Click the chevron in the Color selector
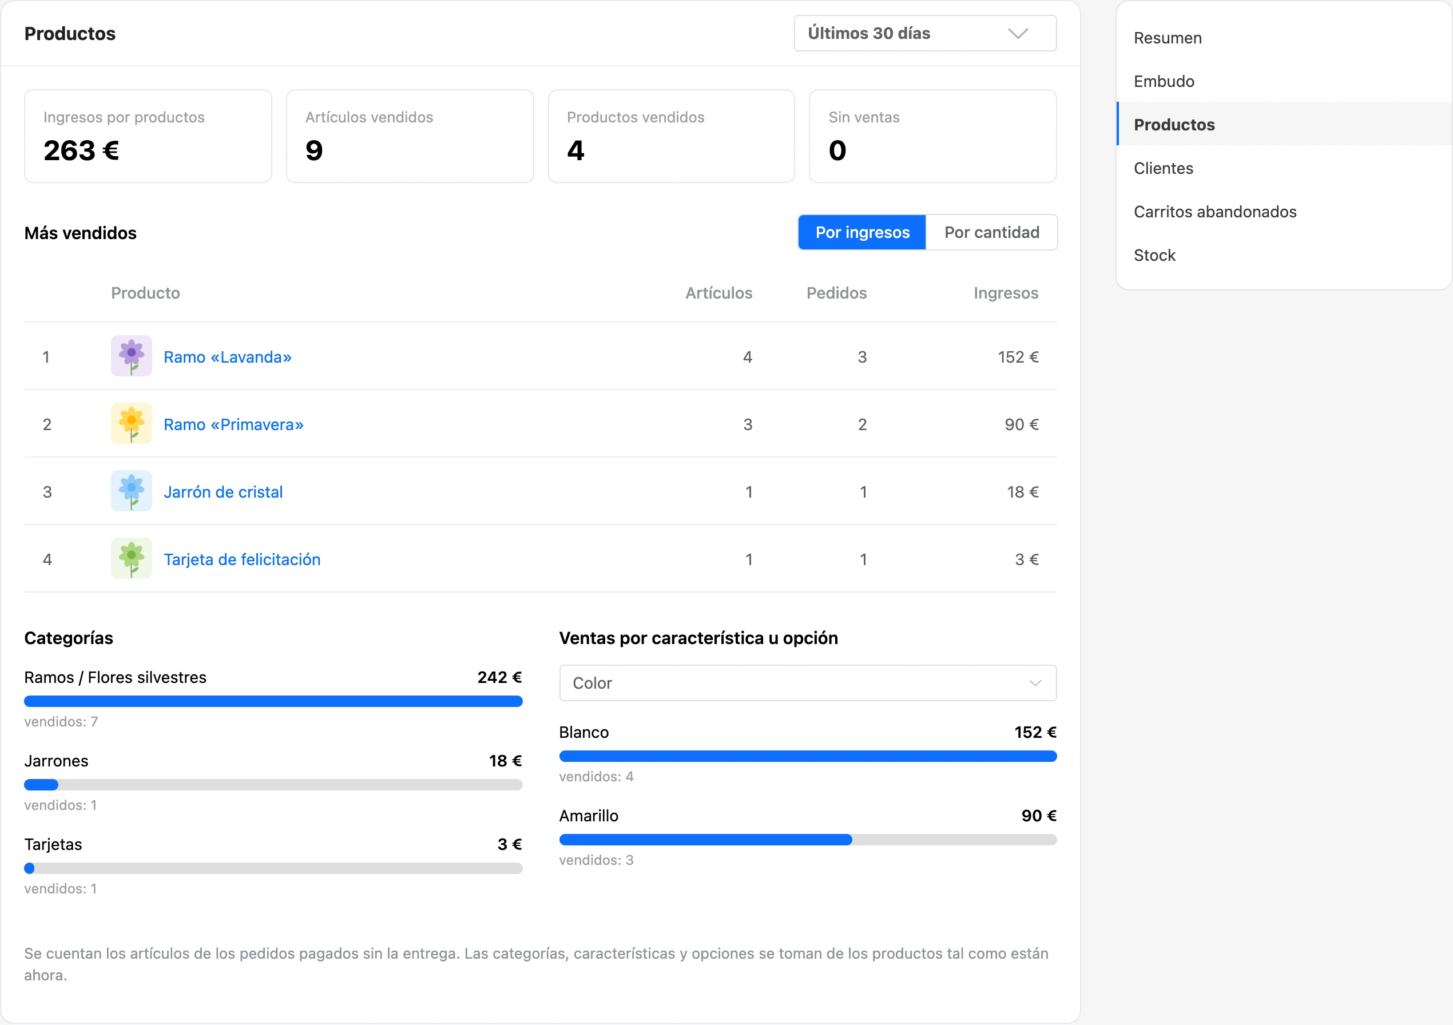The width and height of the screenshot is (1453, 1025). pyautogui.click(x=1035, y=684)
